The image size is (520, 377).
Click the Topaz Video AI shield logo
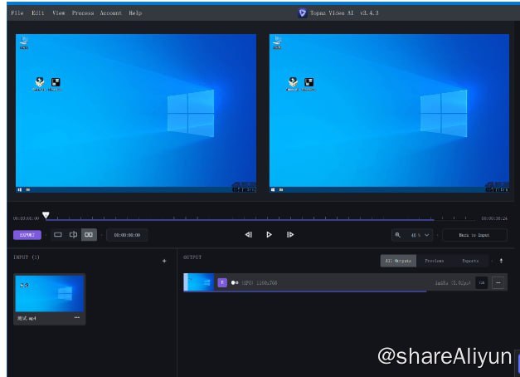tap(302, 13)
